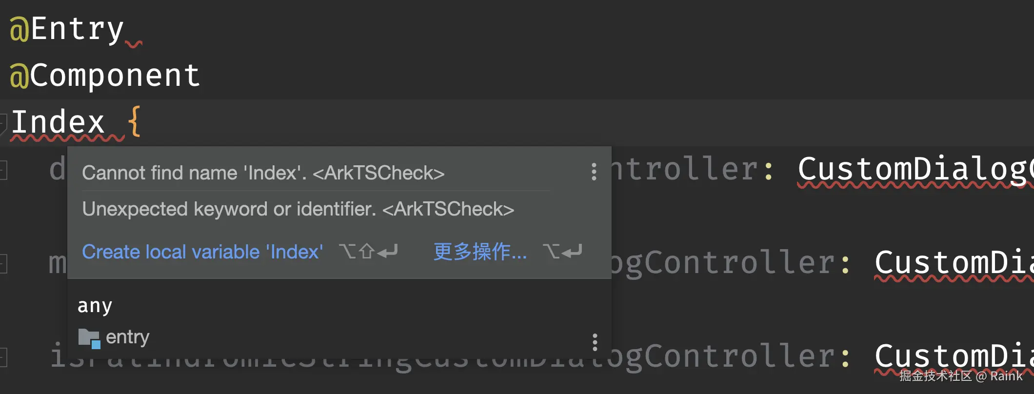Click the CustomDia type on the middle line
This screenshot has width=1034, height=394.
coord(954,263)
